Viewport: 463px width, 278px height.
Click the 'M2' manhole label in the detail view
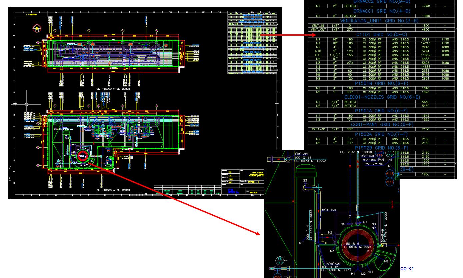tap(363, 274)
